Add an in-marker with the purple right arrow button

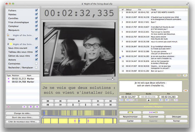tap(24, 107)
